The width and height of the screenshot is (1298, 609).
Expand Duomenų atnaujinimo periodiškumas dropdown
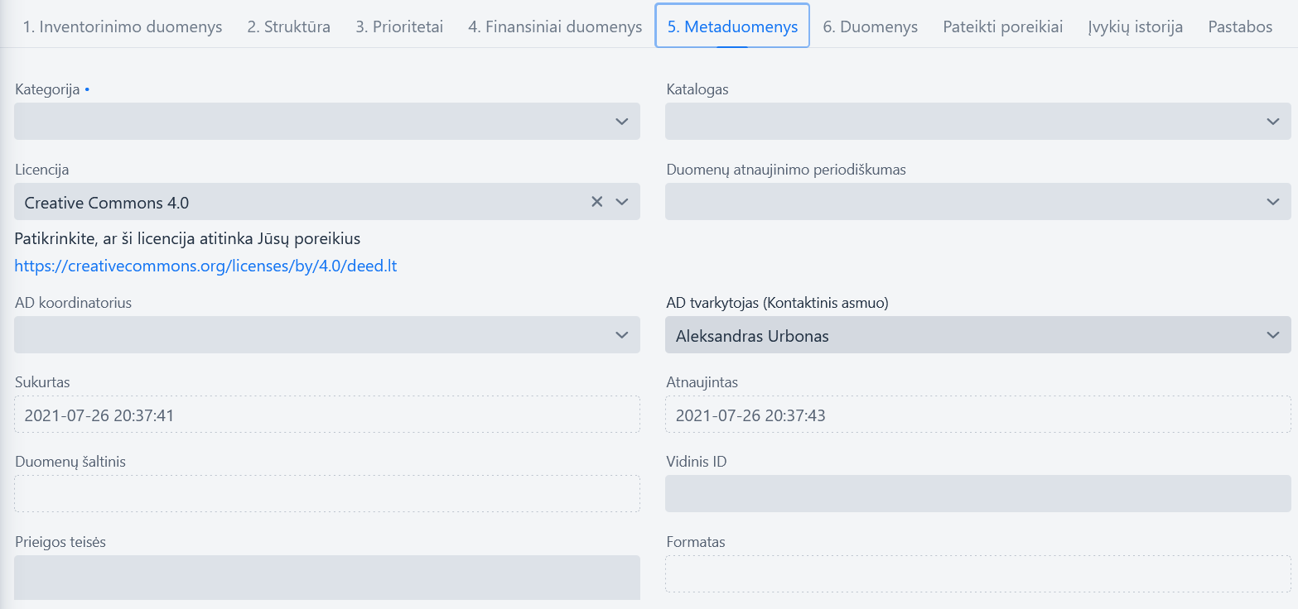[x=978, y=202]
